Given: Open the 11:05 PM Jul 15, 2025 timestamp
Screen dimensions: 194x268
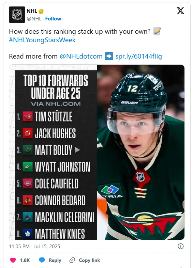Looking at the screenshot, I should (x=34, y=247).
